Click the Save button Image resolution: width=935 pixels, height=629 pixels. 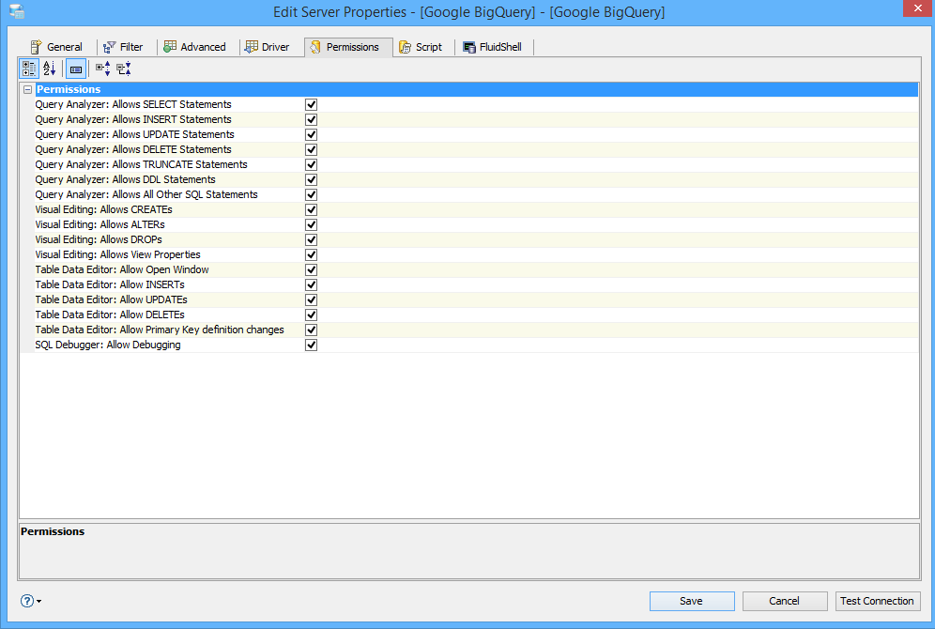point(692,601)
